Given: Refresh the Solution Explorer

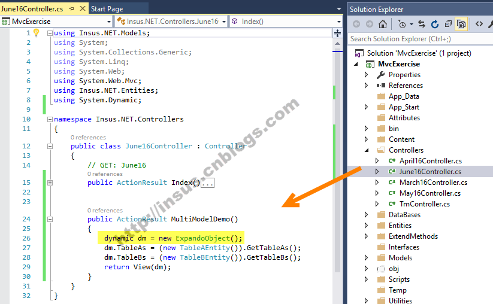Looking at the screenshot, I should coord(435,24).
